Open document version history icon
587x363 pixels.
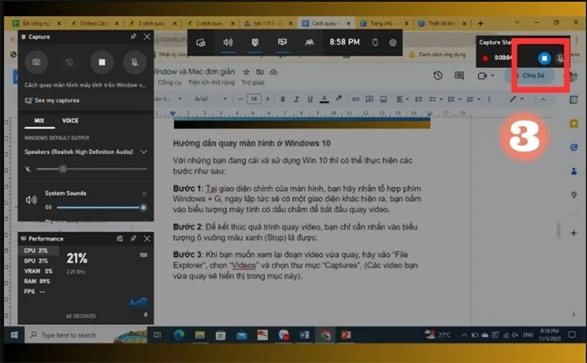click(x=437, y=76)
